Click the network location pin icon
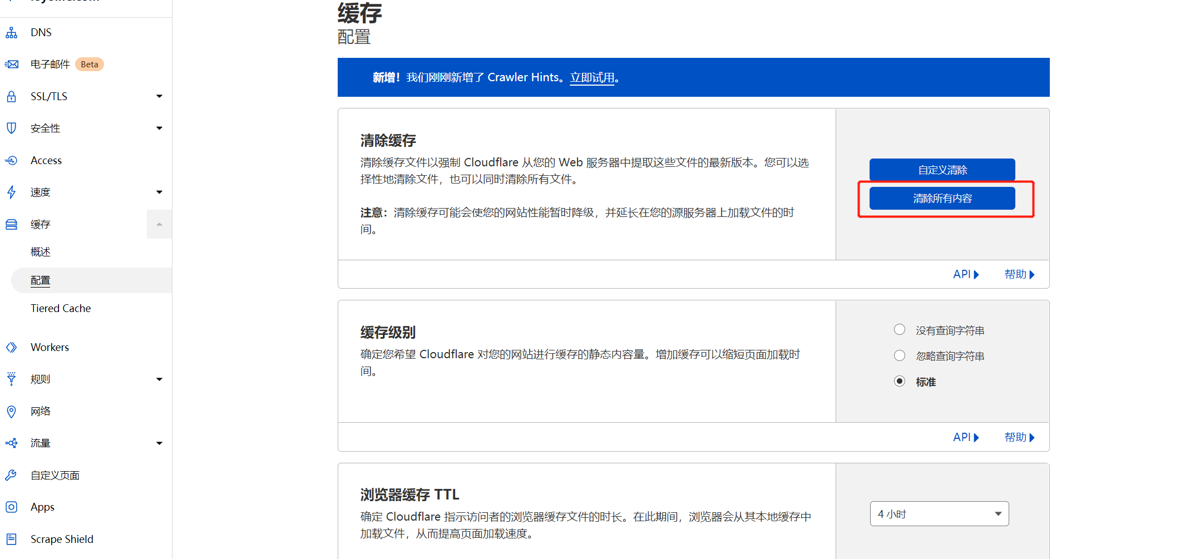The width and height of the screenshot is (1180, 559). click(x=11, y=412)
